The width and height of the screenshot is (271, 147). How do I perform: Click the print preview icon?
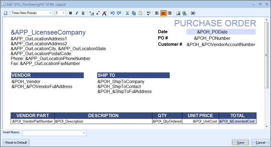(x=5, y=13)
